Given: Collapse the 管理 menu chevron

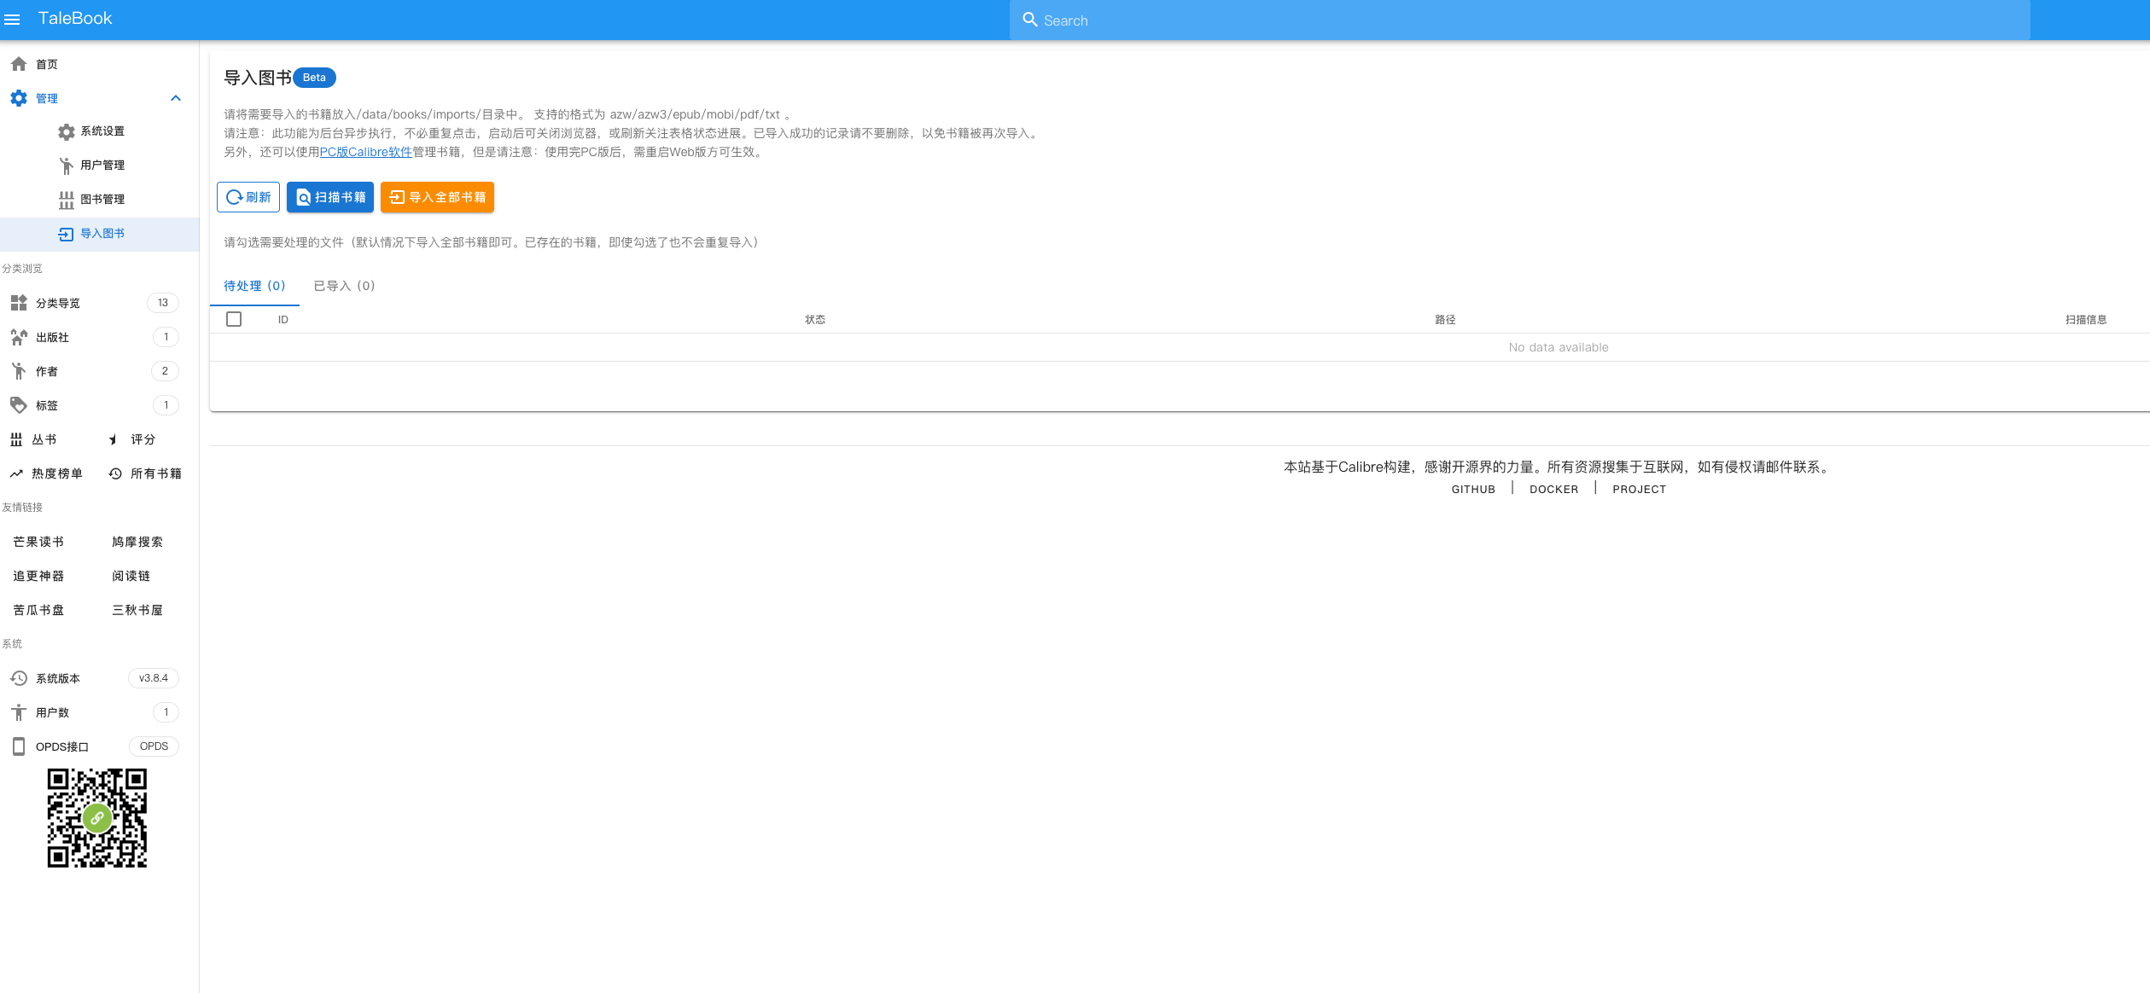Looking at the screenshot, I should [176, 98].
